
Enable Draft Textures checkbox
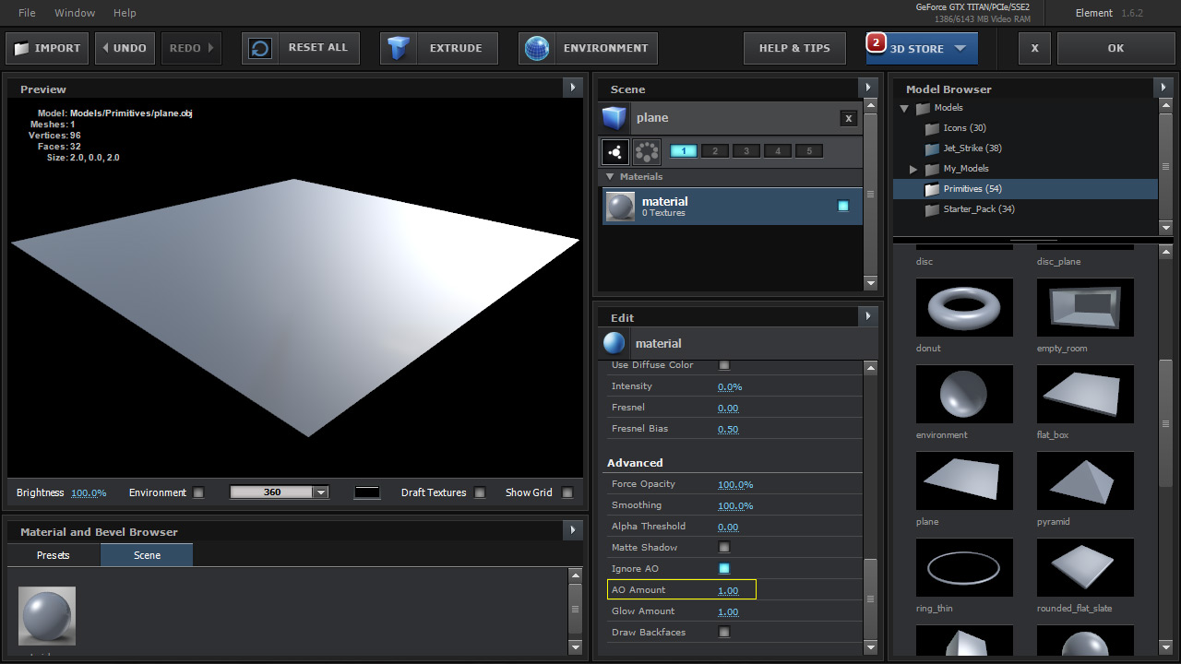pos(480,492)
